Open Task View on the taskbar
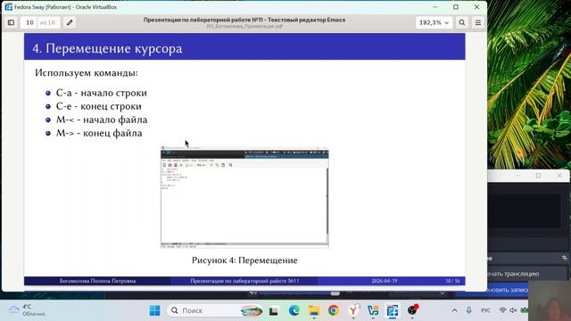 (274, 311)
